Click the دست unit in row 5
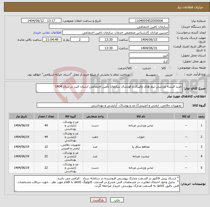The image size is (210, 207). pos(95,168)
